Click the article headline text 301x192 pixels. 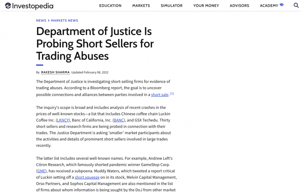click(95, 43)
